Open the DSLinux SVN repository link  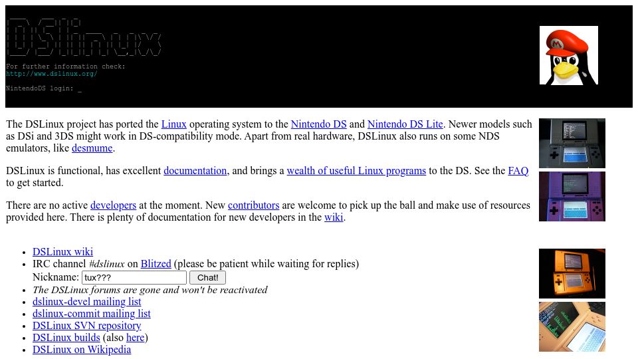pyautogui.click(x=86, y=326)
